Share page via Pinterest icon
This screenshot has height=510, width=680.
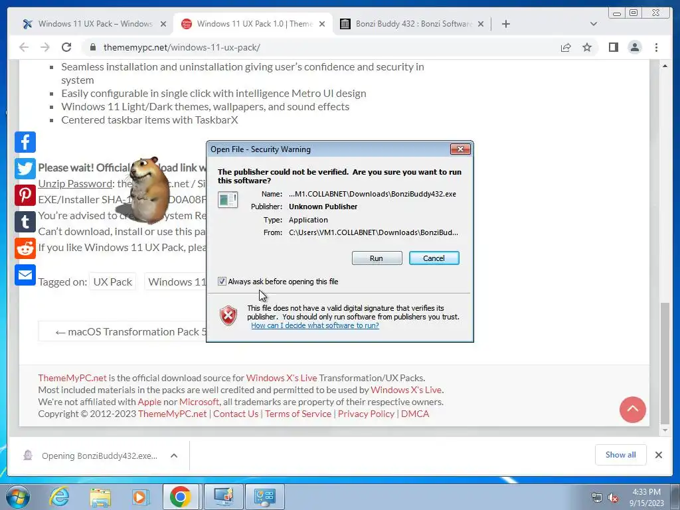tap(25, 195)
